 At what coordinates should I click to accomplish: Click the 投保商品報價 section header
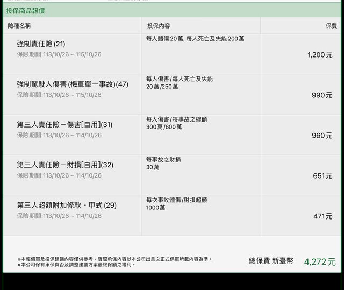[x=26, y=10]
